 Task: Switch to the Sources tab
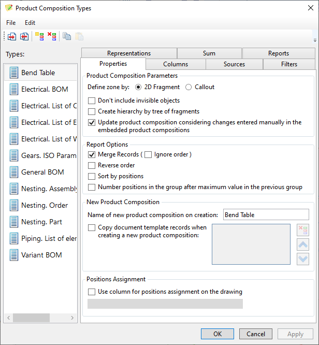click(234, 64)
